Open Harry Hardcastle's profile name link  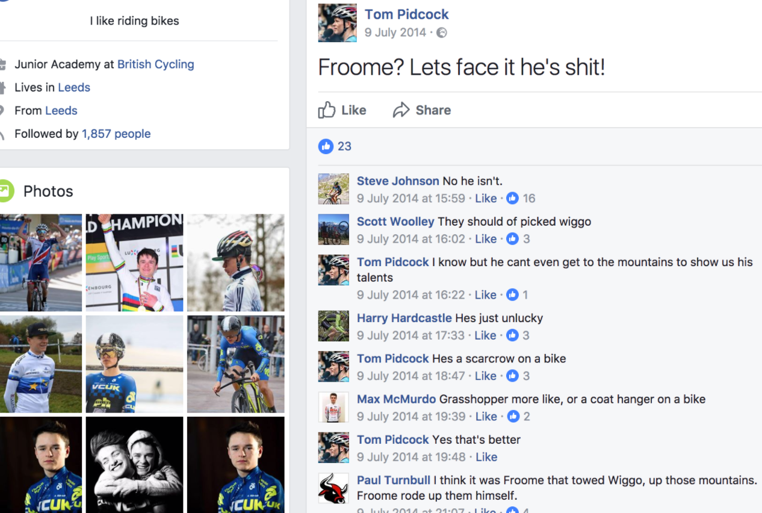404,318
